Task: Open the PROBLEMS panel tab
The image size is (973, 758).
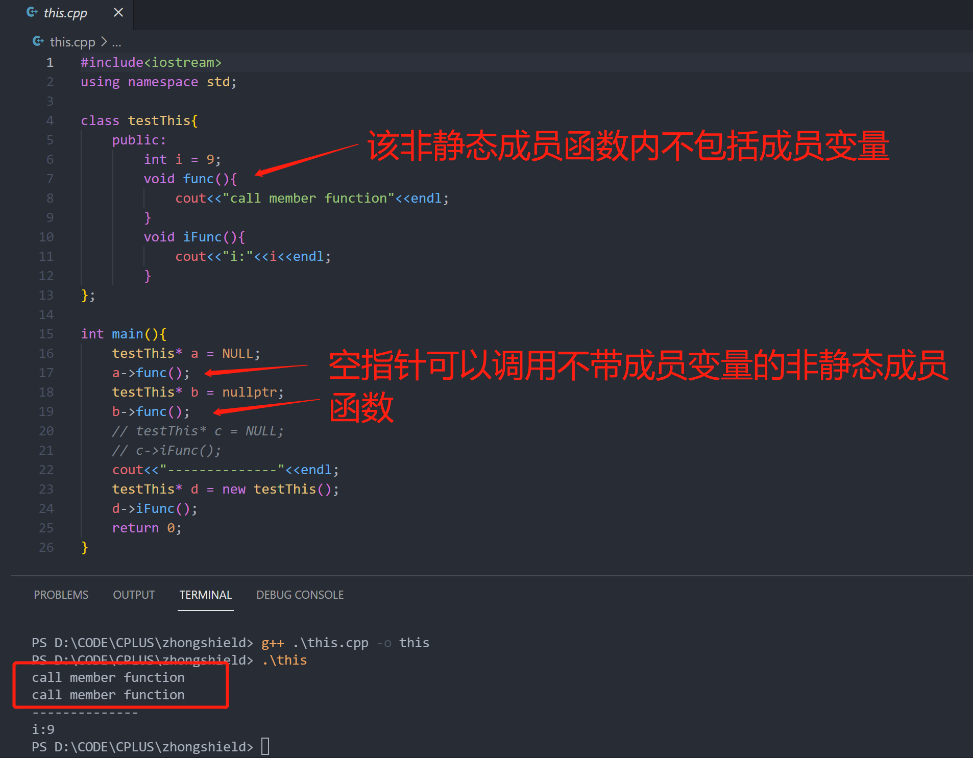Action: click(61, 595)
